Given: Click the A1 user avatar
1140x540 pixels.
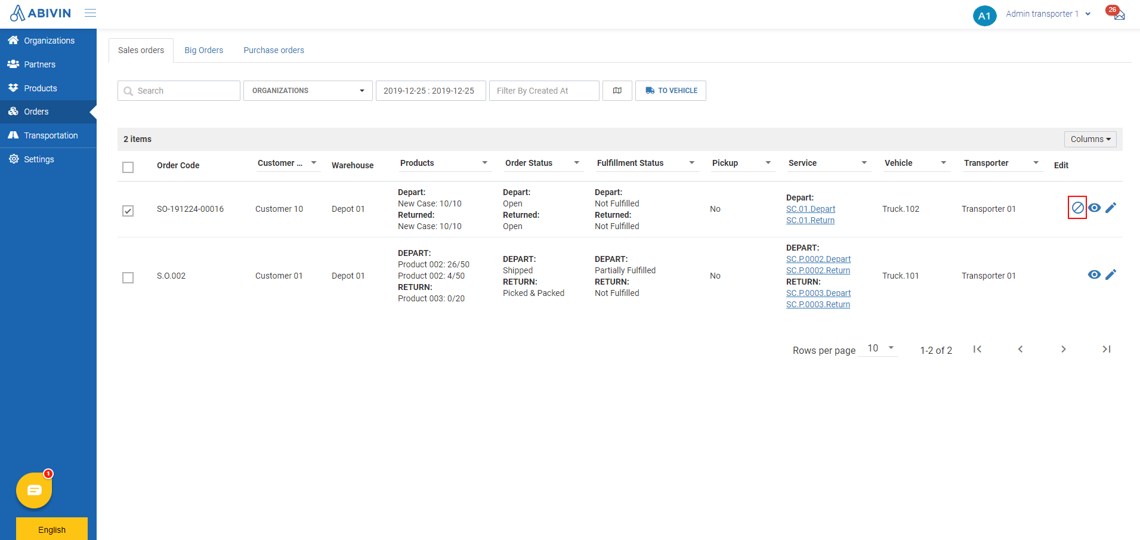Looking at the screenshot, I should pyautogui.click(x=984, y=16).
